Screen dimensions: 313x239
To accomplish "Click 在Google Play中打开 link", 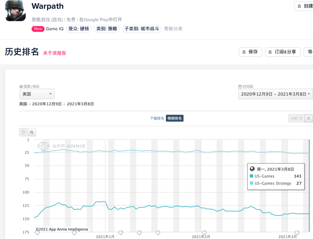I will click(100, 19).
